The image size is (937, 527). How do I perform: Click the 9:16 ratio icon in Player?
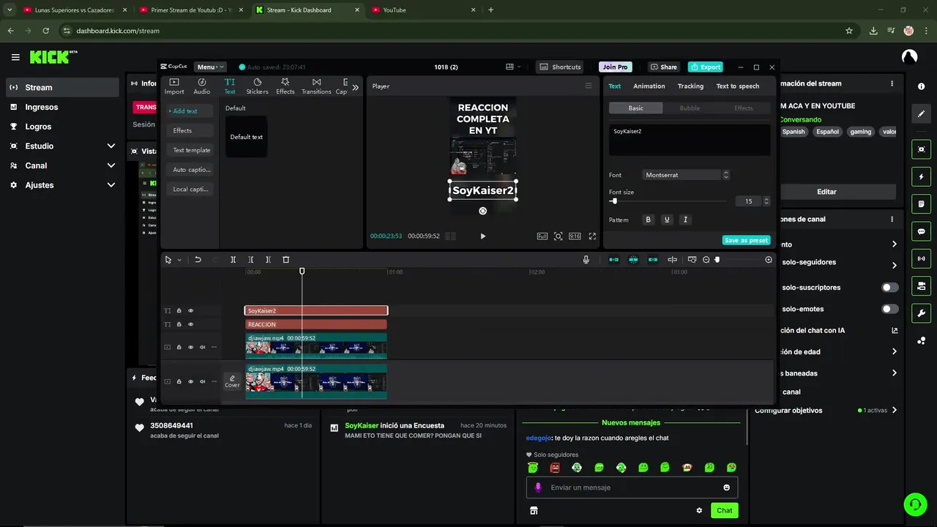[575, 236]
